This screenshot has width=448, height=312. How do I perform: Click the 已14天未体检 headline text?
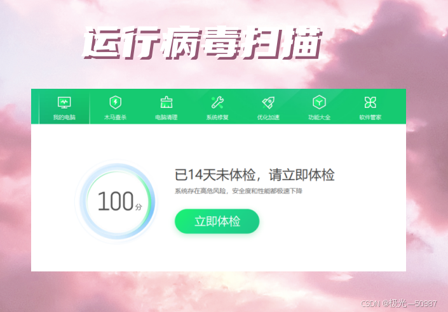coord(255,175)
